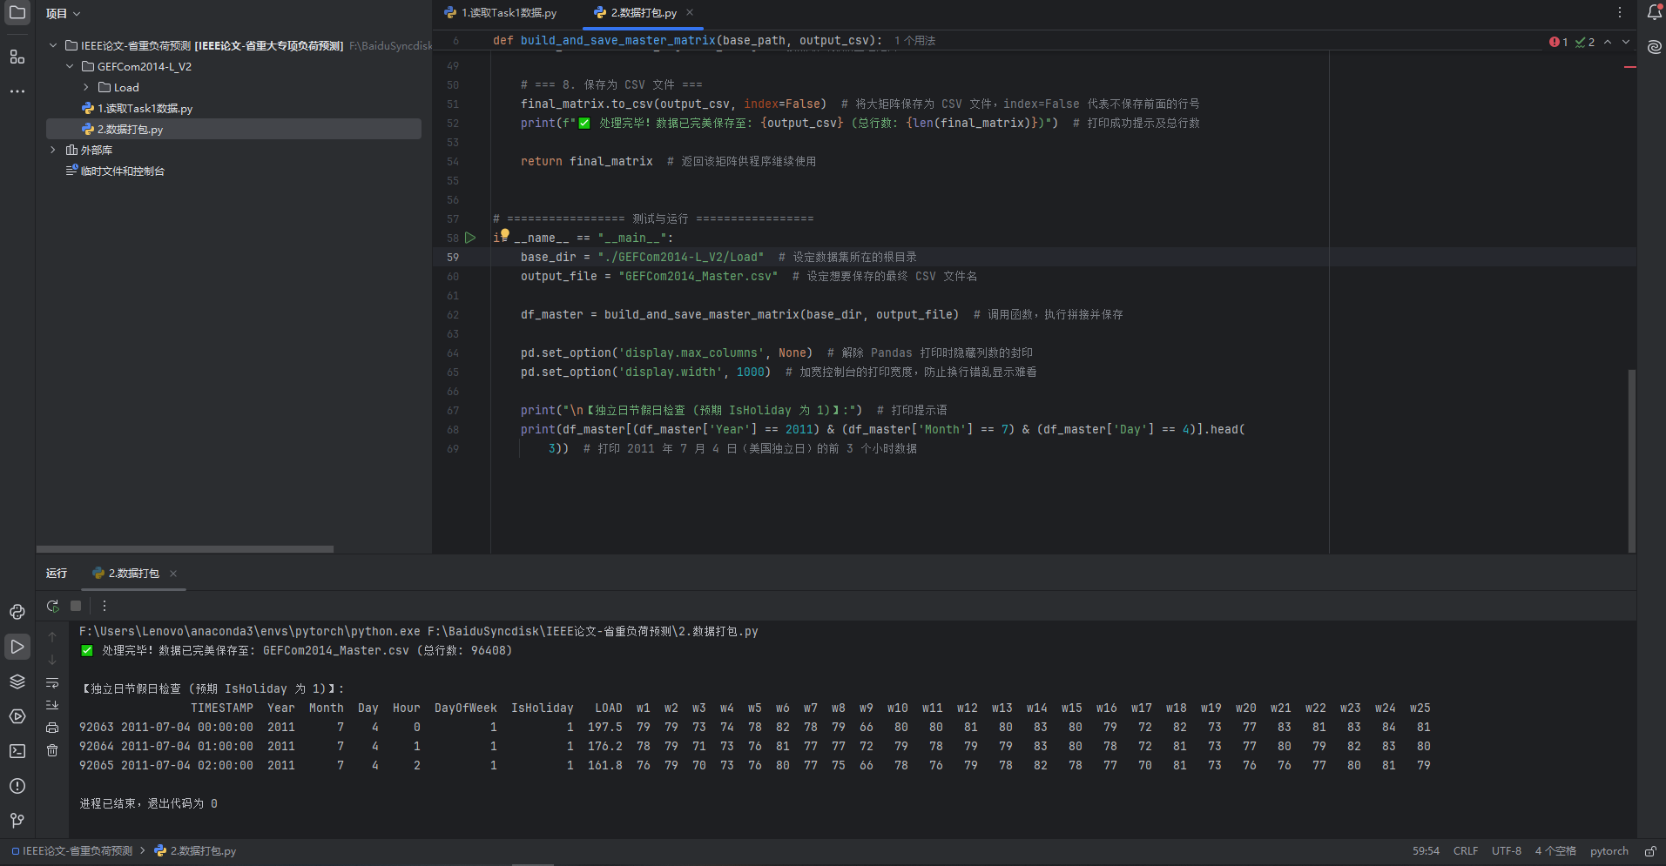This screenshot has height=866, width=1666.
Task: Click the sticky def build_and_save_master_matrix line
Action: coord(687,41)
